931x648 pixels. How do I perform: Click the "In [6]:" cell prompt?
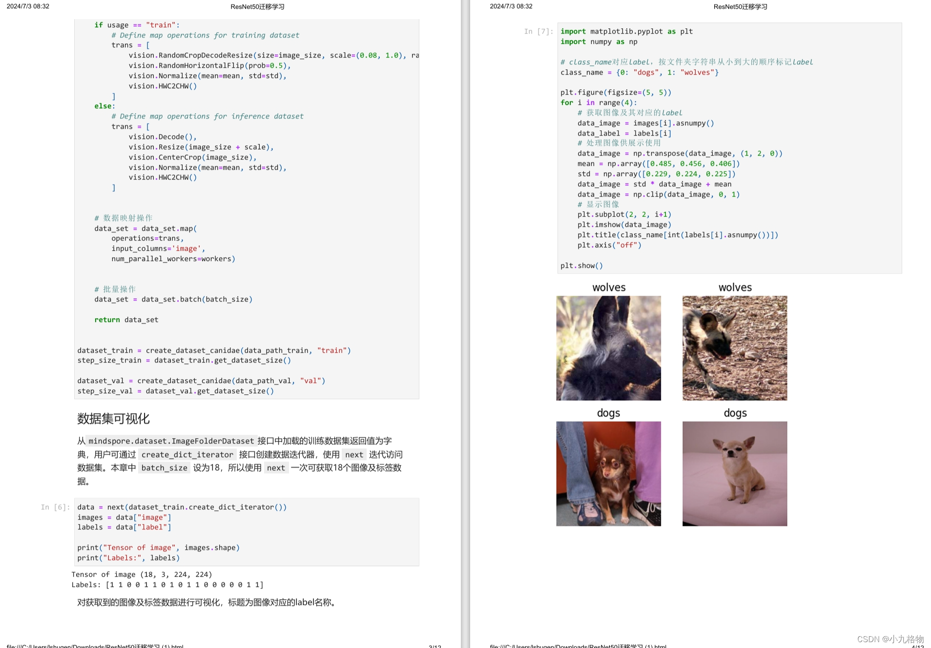pos(55,507)
